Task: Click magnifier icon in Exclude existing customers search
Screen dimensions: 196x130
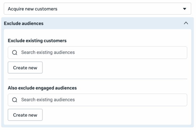Action: tap(15, 53)
